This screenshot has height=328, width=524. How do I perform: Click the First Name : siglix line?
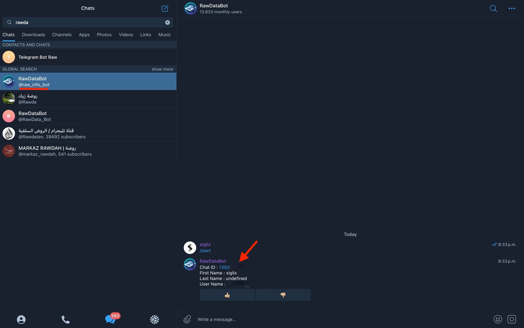point(218,273)
